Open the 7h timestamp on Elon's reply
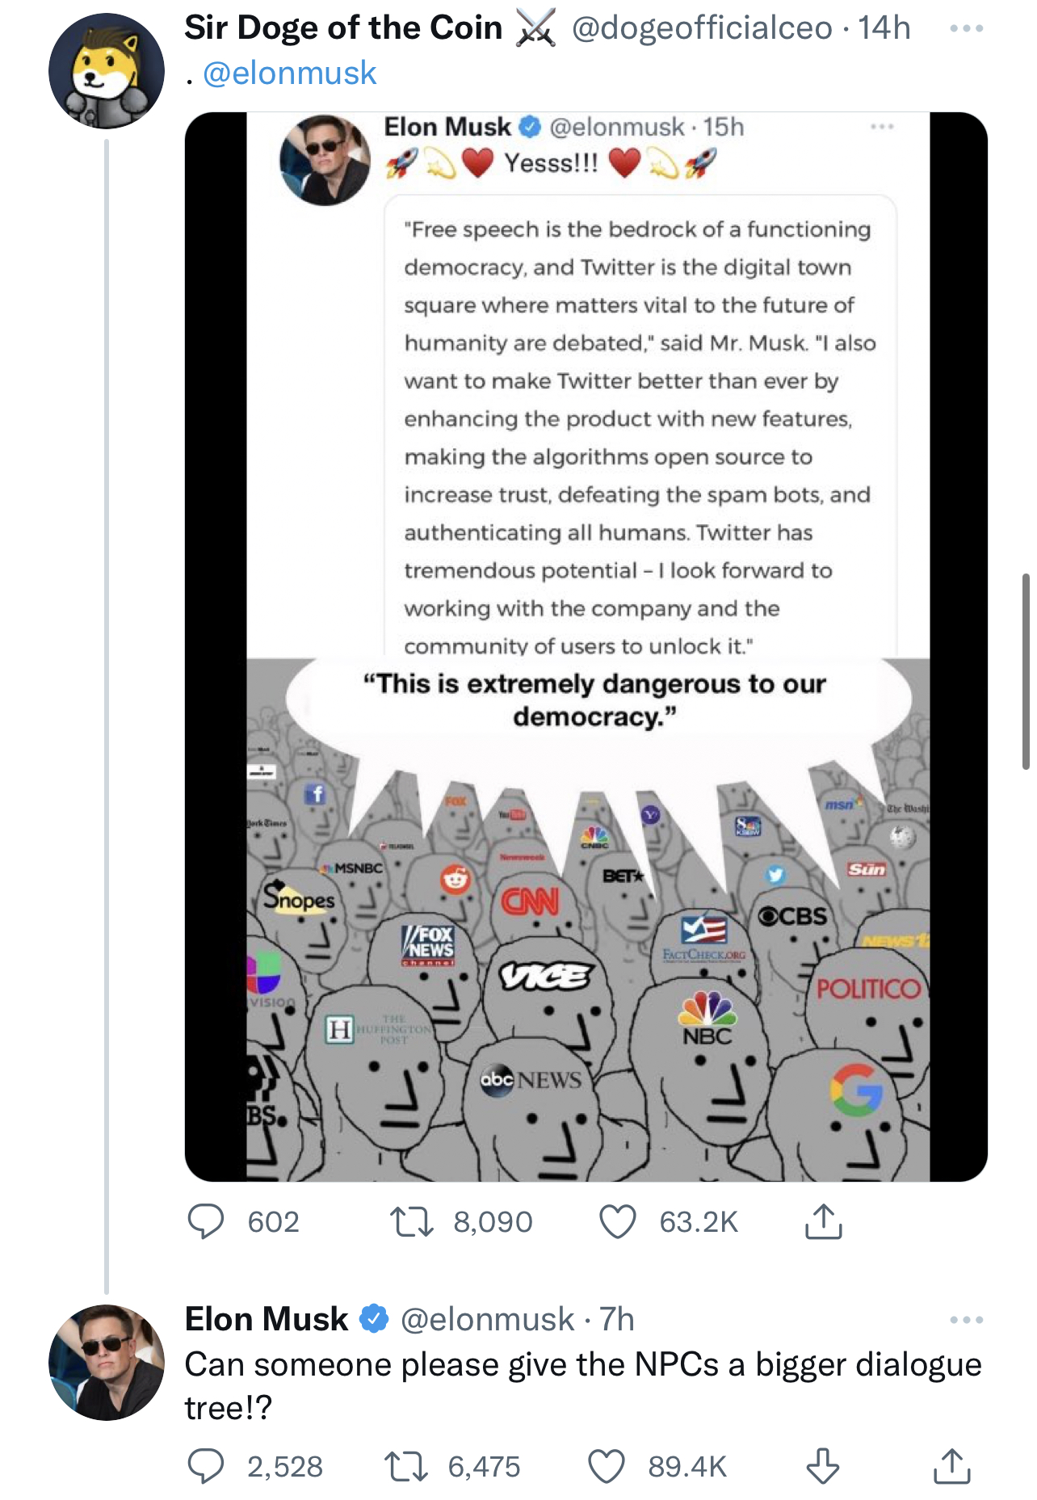 coord(617,1319)
